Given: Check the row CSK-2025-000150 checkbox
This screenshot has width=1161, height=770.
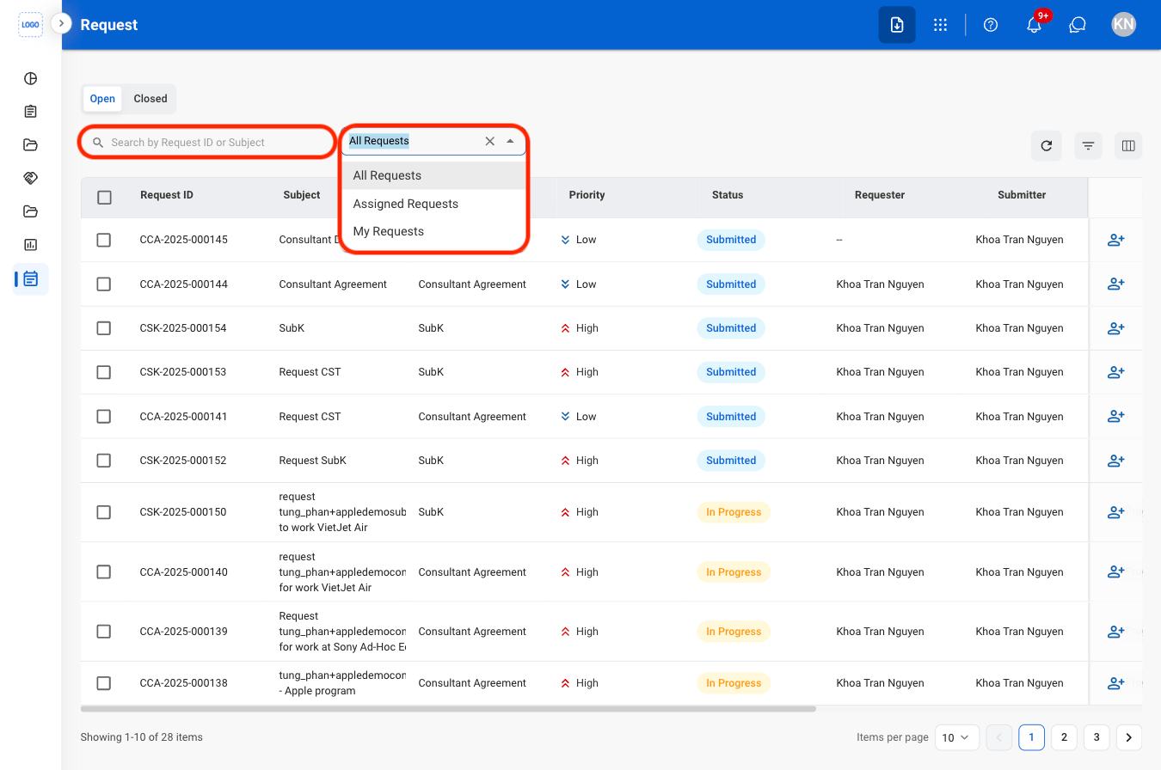Looking at the screenshot, I should tap(104, 512).
